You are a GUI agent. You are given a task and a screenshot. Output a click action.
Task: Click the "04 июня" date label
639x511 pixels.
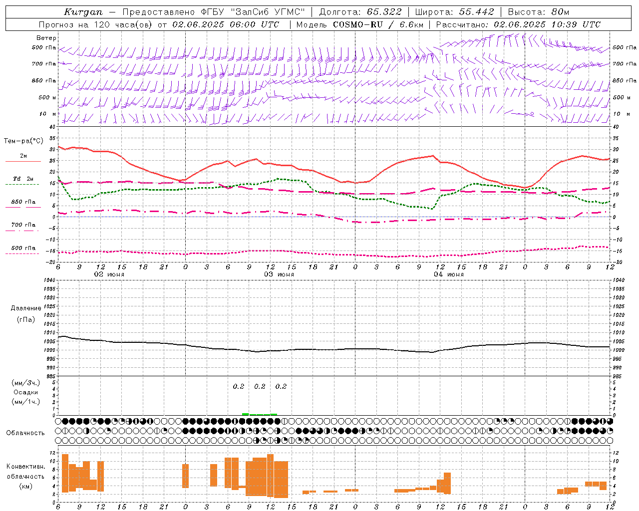tap(449, 274)
